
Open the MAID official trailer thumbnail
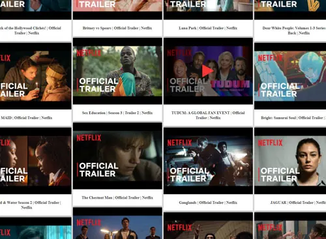(x=36, y=76)
